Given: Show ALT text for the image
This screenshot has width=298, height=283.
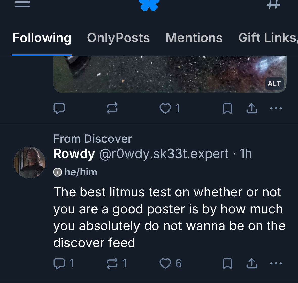Looking at the screenshot, I should 274,84.
